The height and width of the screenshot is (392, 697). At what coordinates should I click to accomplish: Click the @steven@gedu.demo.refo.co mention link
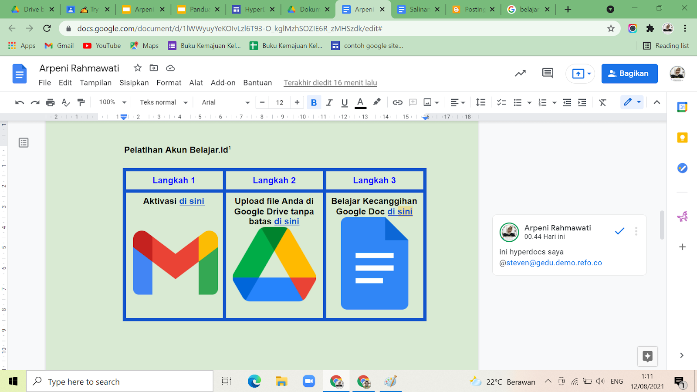pos(551,263)
